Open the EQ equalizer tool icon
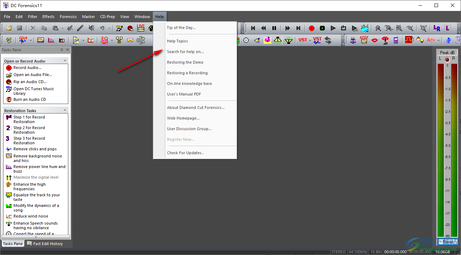 click(x=104, y=40)
